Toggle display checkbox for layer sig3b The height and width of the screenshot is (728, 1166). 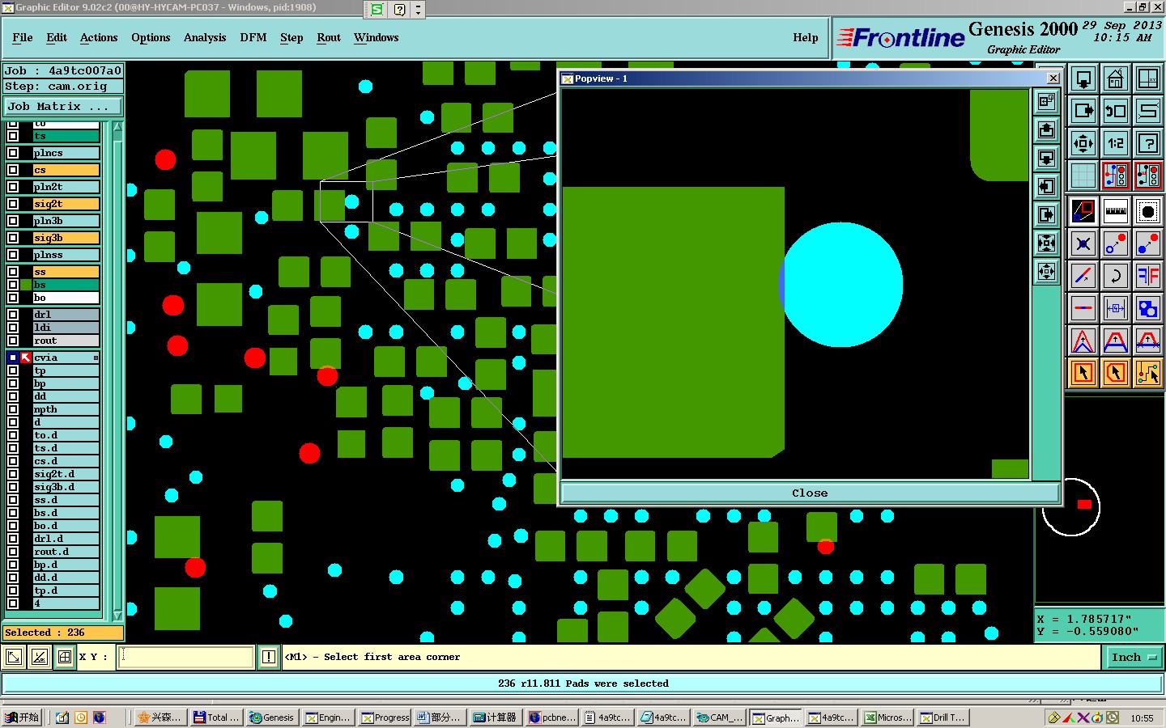point(13,238)
